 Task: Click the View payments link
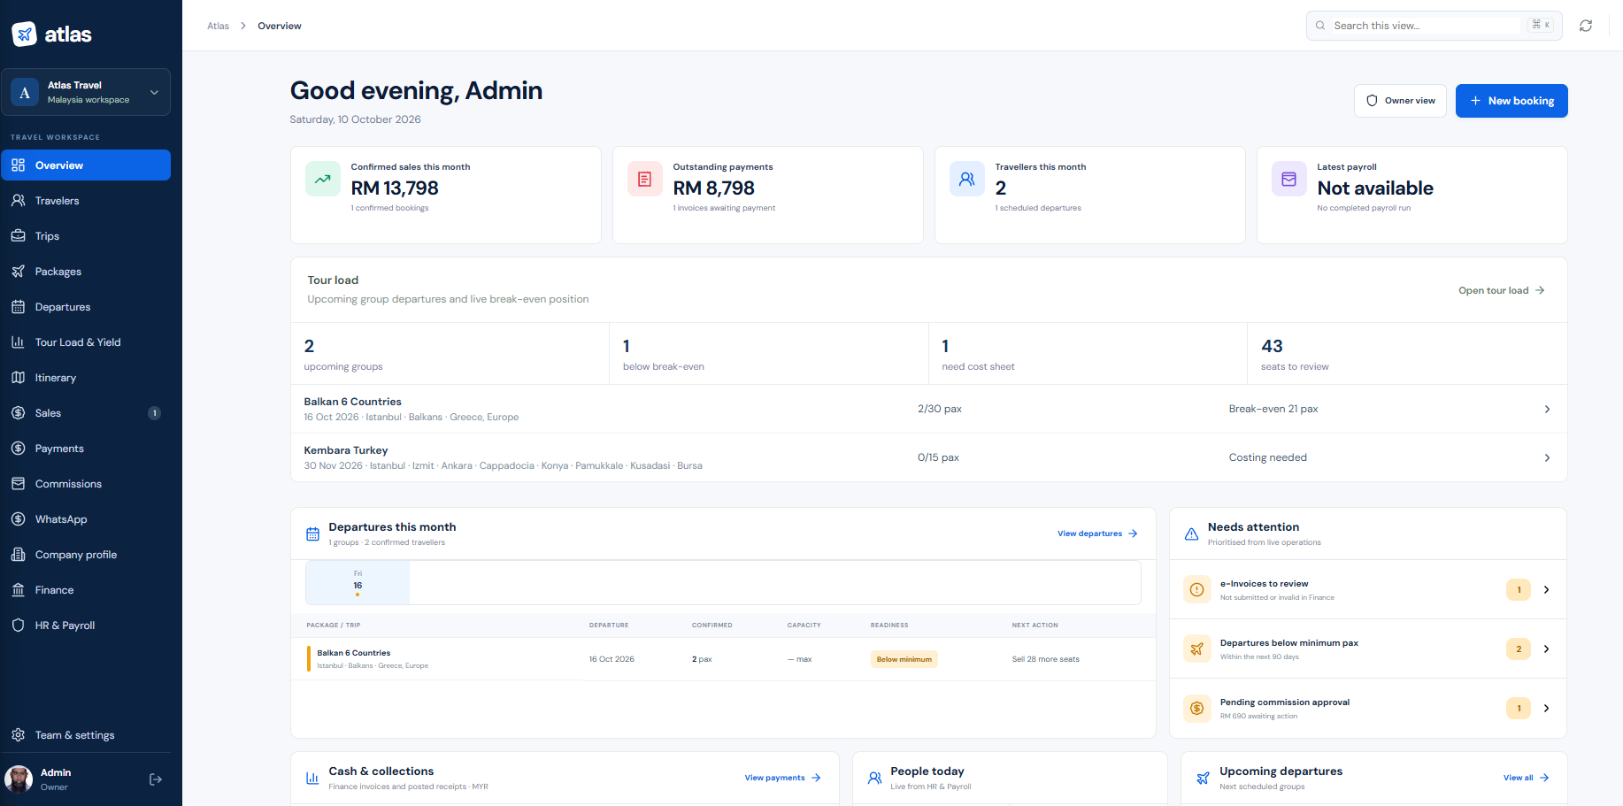point(782,778)
